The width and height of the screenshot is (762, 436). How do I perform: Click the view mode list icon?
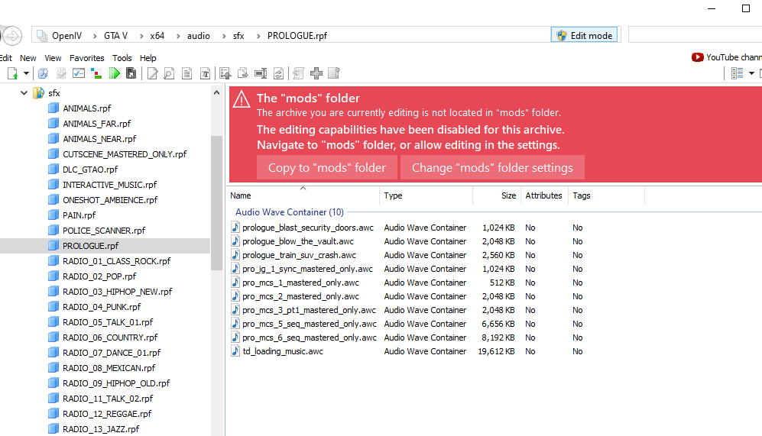point(738,73)
